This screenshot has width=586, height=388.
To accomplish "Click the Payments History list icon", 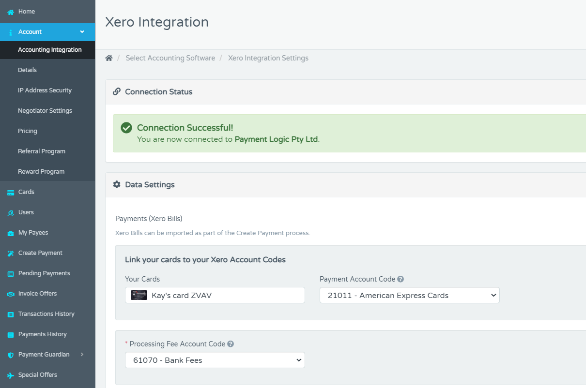I will pyautogui.click(x=11, y=335).
